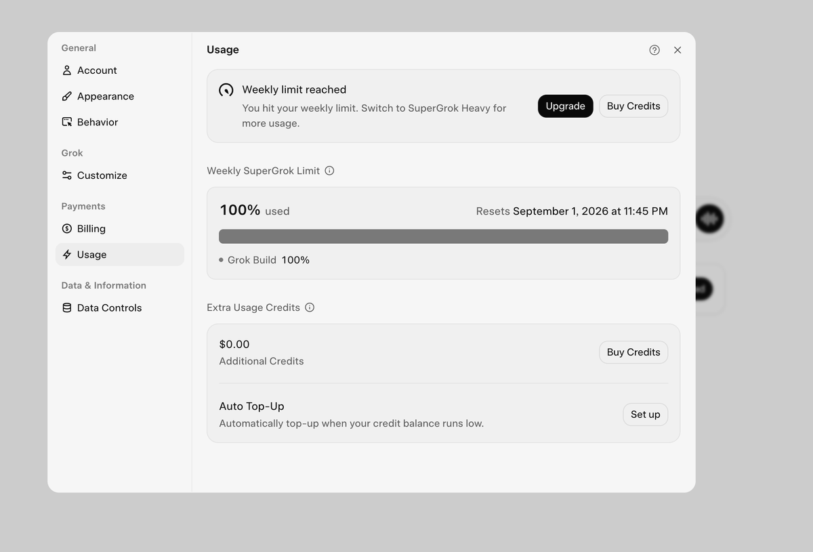Click the '100% used' text
The image size is (813, 552).
pos(255,211)
